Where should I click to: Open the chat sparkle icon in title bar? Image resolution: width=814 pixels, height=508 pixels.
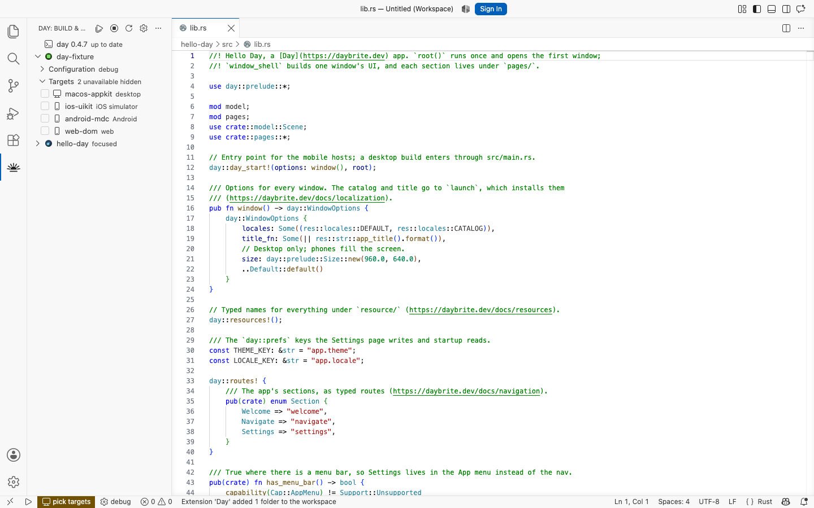[801, 9]
